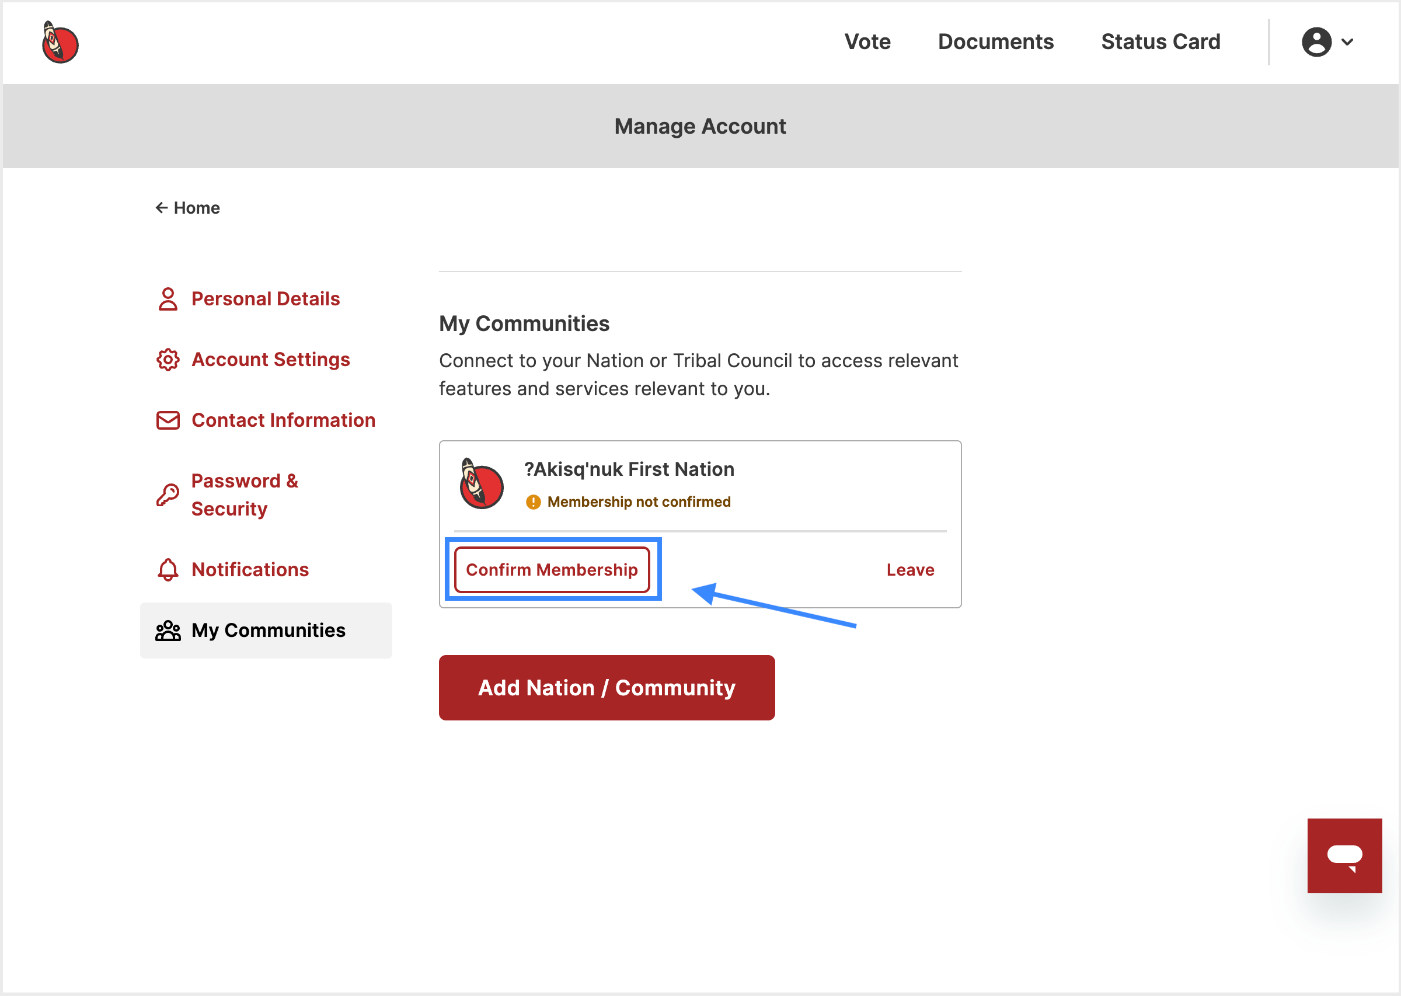
Task: Click Add Nation / Community button
Action: click(x=607, y=688)
